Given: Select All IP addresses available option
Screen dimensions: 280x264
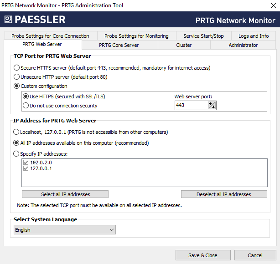Looking at the screenshot, I should click(17, 143).
